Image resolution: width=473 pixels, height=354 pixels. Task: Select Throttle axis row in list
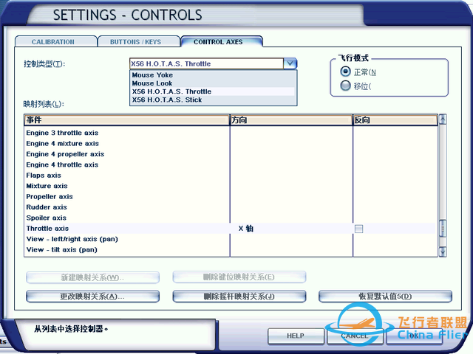pyautogui.click(x=47, y=229)
